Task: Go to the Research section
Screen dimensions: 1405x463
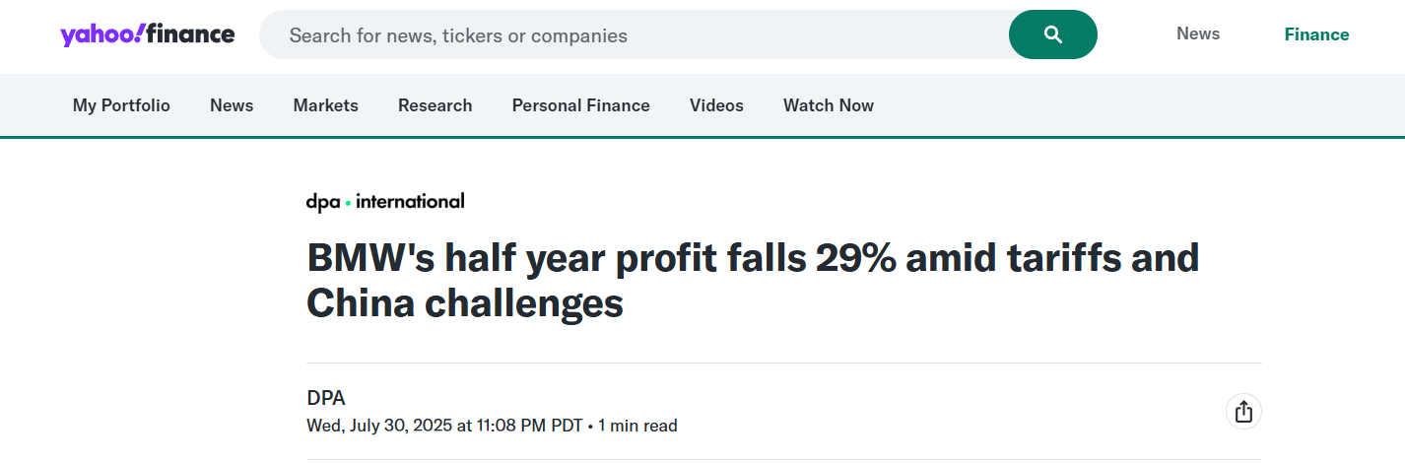Action: pyautogui.click(x=435, y=105)
